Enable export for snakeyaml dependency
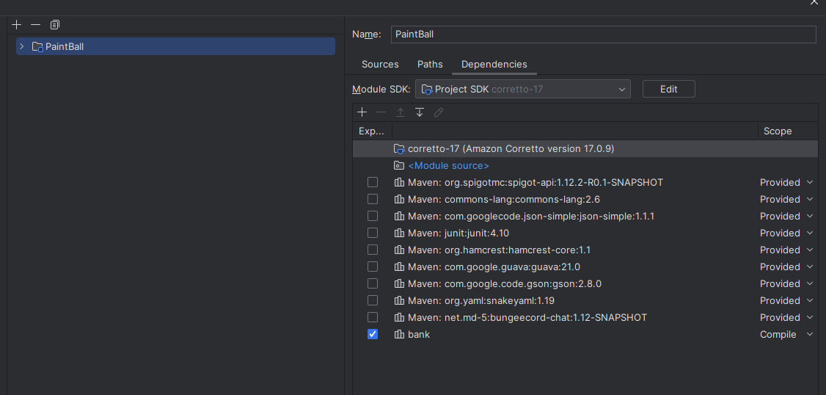 (x=373, y=300)
